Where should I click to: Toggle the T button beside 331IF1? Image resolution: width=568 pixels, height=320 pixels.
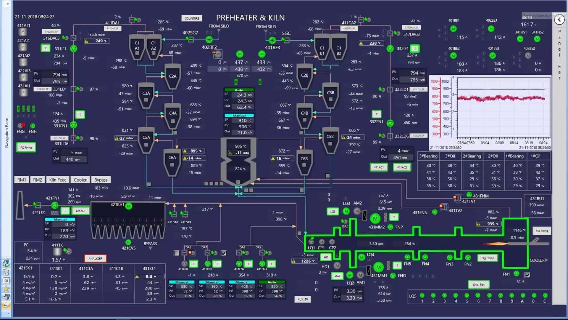pos(46,48)
